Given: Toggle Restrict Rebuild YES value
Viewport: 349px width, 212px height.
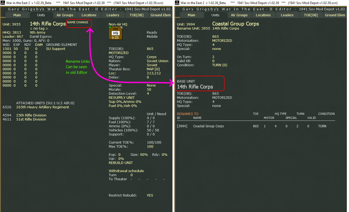Looking at the screenshot, I should 150,195.
